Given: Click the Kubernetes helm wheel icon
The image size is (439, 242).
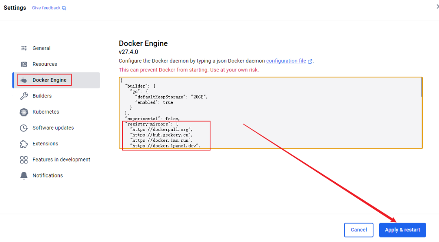Looking at the screenshot, I should [x=24, y=112].
